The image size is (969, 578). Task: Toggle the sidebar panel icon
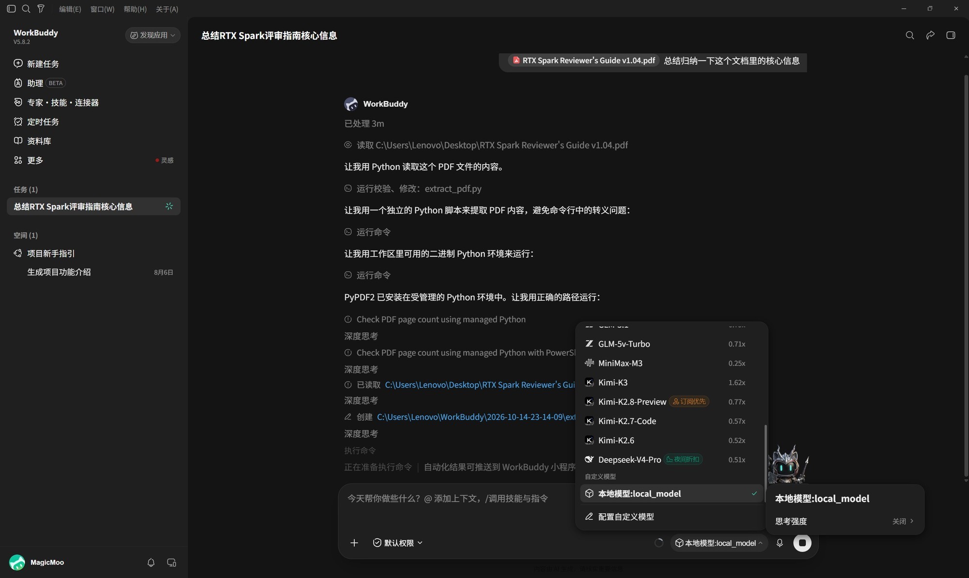coord(11,9)
